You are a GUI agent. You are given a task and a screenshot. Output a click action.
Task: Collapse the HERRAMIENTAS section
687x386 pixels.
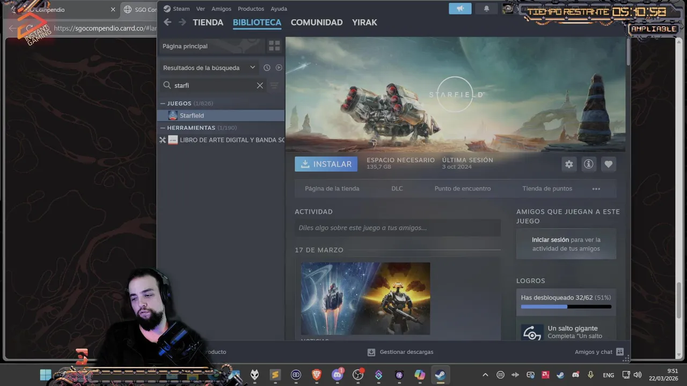[163, 128]
